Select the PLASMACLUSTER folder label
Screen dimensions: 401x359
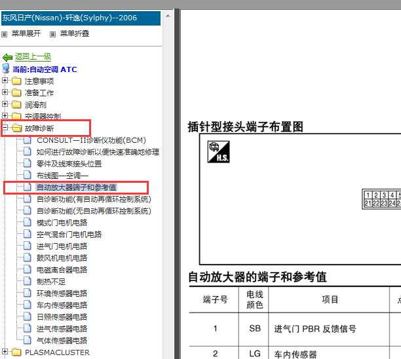[57, 352]
